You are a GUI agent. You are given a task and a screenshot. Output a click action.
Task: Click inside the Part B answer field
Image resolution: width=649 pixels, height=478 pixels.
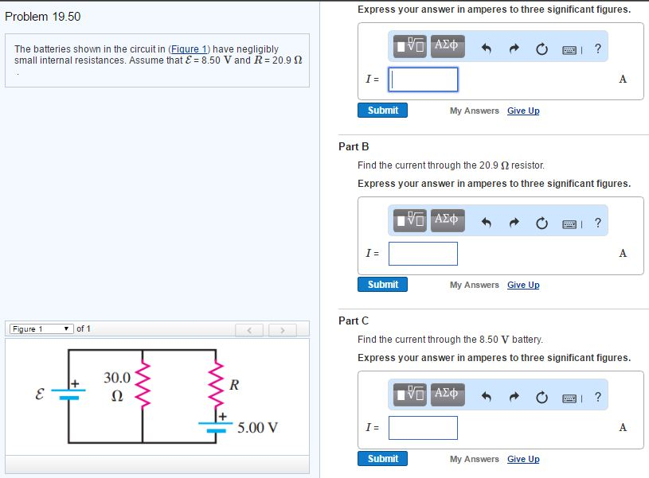422,253
